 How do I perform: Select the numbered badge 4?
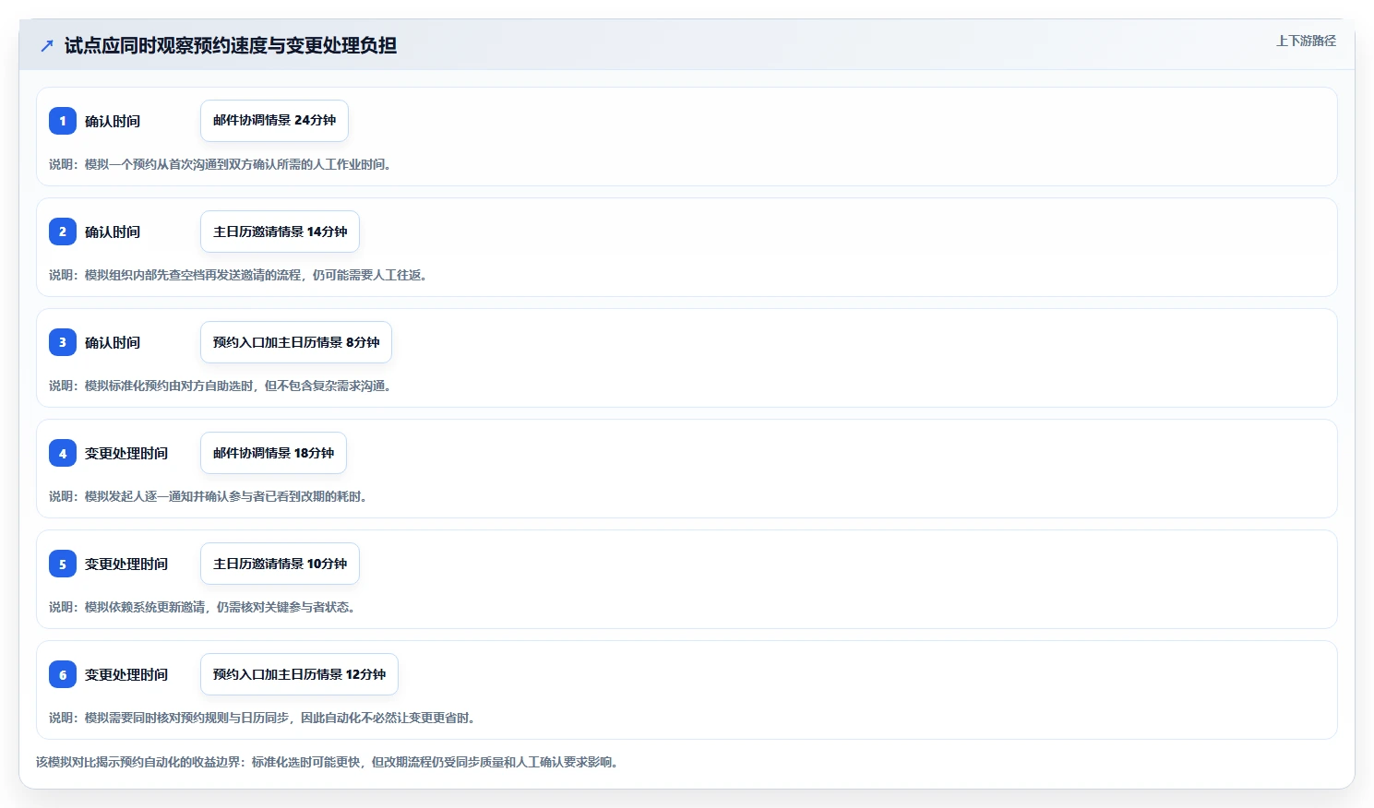(63, 453)
